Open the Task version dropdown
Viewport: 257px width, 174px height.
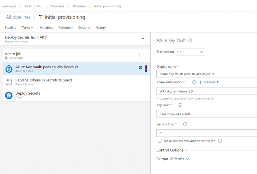click(190, 52)
